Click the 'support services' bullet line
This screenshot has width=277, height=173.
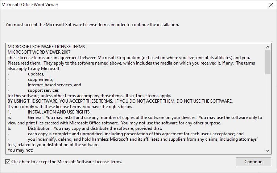coord(43,90)
